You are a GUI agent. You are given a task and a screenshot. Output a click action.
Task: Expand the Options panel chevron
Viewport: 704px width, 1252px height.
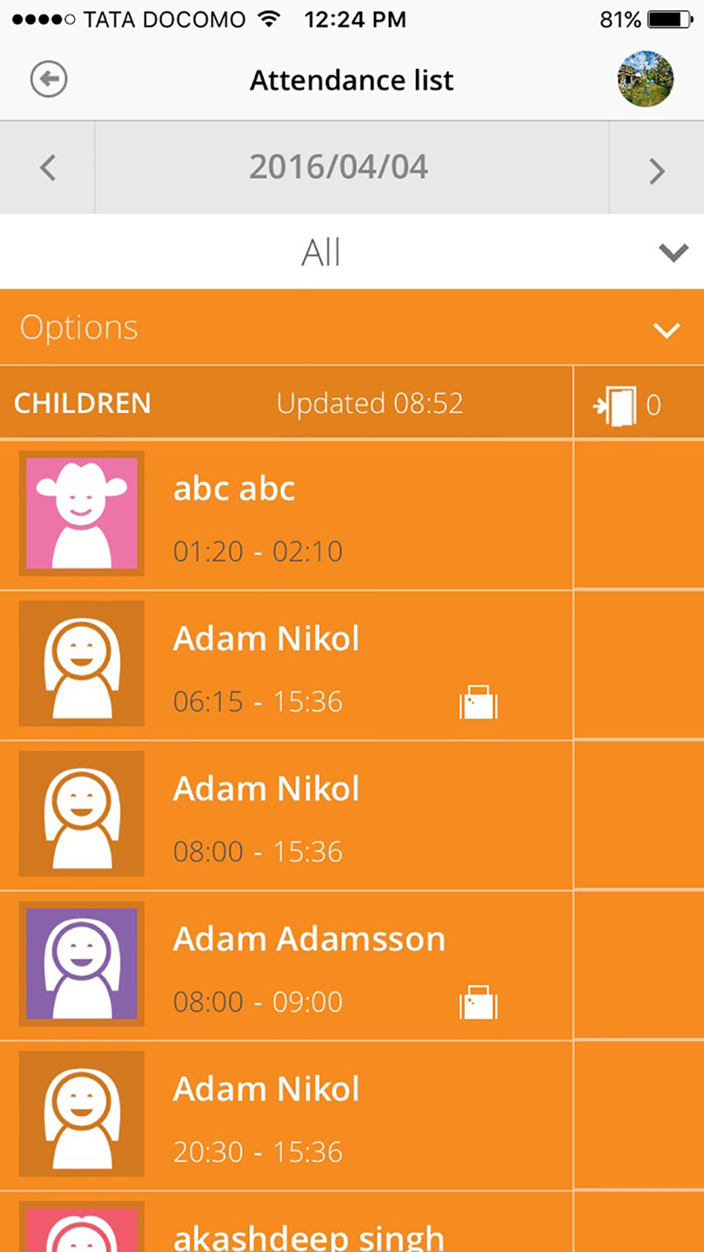point(666,330)
